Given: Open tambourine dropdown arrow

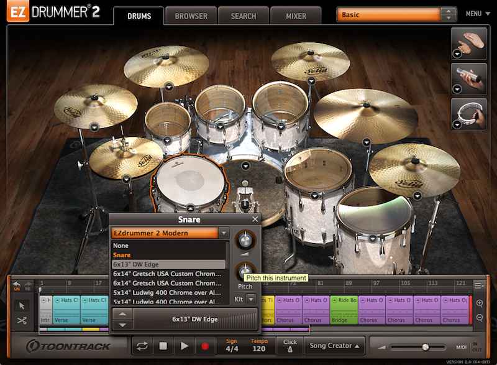Looking at the screenshot, I should 457,125.
